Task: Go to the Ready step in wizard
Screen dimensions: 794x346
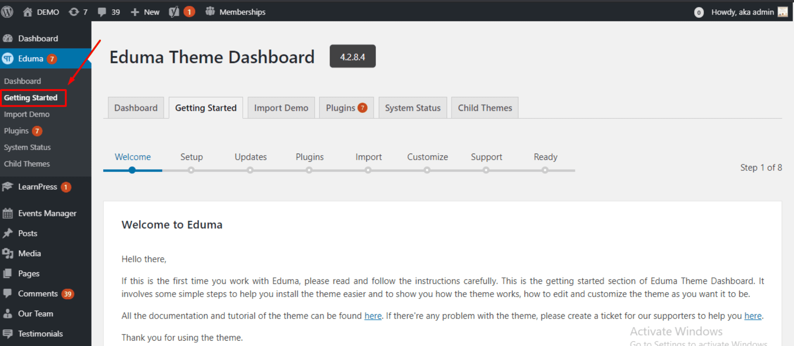Action: click(545, 170)
